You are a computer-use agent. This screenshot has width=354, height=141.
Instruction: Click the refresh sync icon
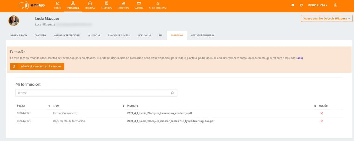(301, 5)
